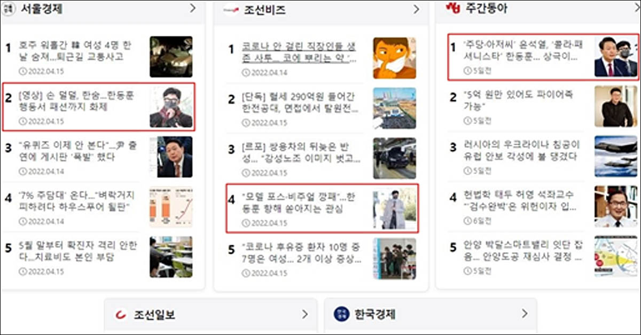The width and height of the screenshot is (641, 335).
Task: Click the 조선비즈 publisher logo icon
Action: point(230,9)
